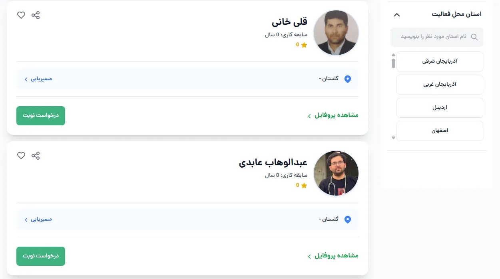Open مسیریابی directions for عبدالوهاب عابدی
This screenshot has height=279, width=500.
click(x=38, y=220)
